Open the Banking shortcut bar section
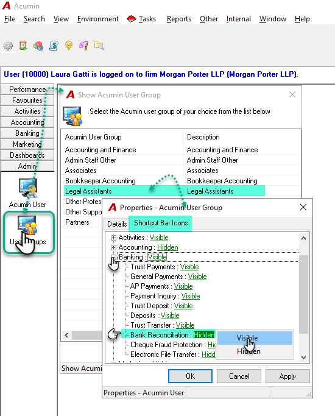Image resolution: width=335 pixels, height=416 pixels. coord(27,133)
